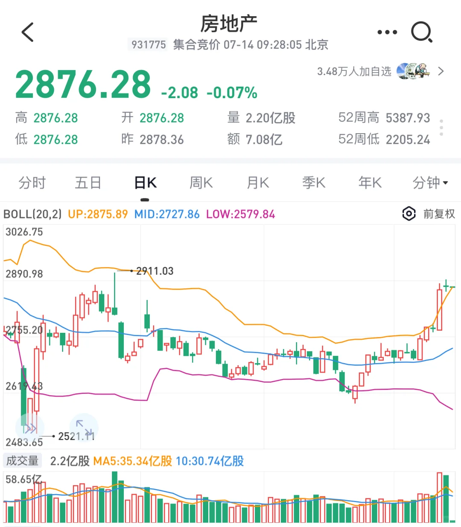The height and width of the screenshot is (527, 461).
Task: Tap the 成交量 volume indicator label
Action: 22,461
